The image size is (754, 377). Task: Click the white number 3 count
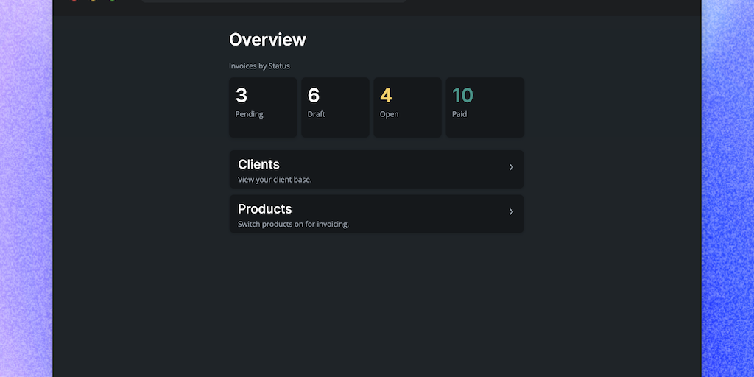pyautogui.click(x=242, y=95)
